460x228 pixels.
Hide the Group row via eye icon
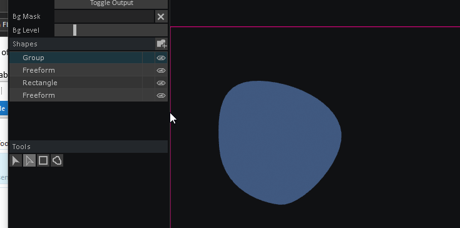(161, 58)
